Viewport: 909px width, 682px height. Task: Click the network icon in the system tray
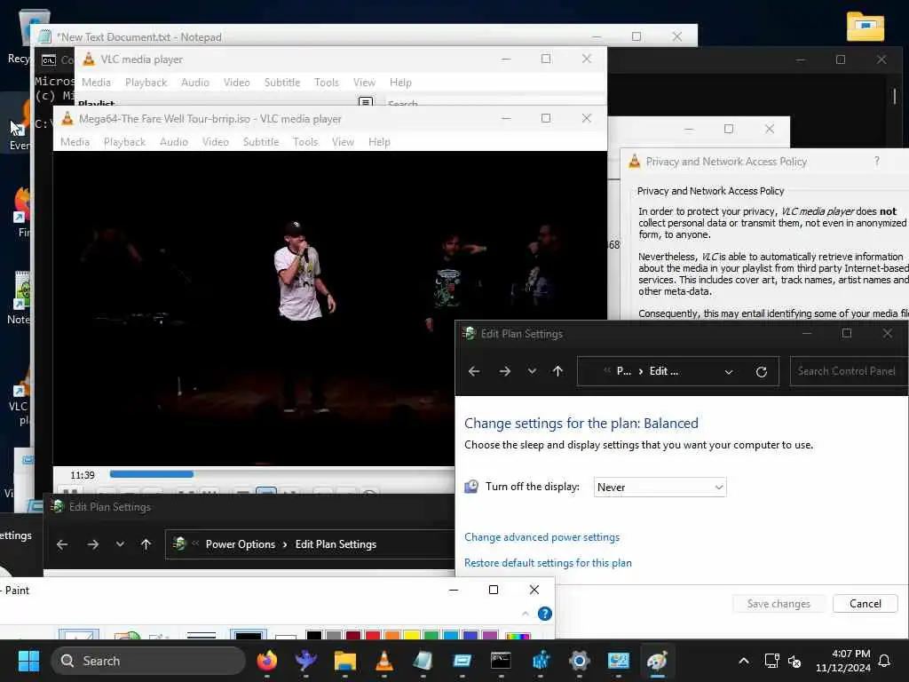771,661
